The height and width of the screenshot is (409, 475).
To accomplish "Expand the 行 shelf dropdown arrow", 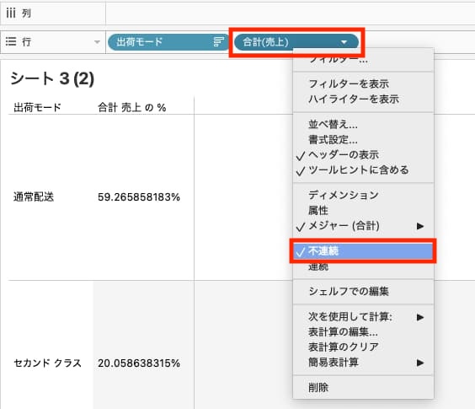I will (x=97, y=42).
